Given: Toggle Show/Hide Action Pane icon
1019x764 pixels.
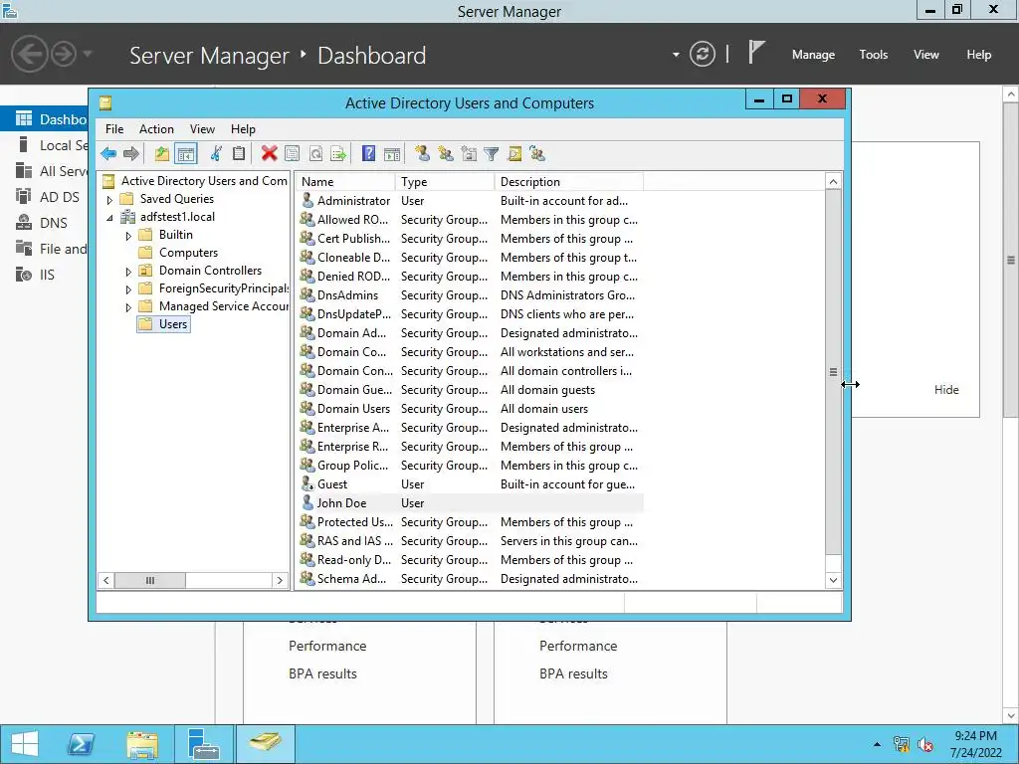Looking at the screenshot, I should pyautogui.click(x=392, y=154).
